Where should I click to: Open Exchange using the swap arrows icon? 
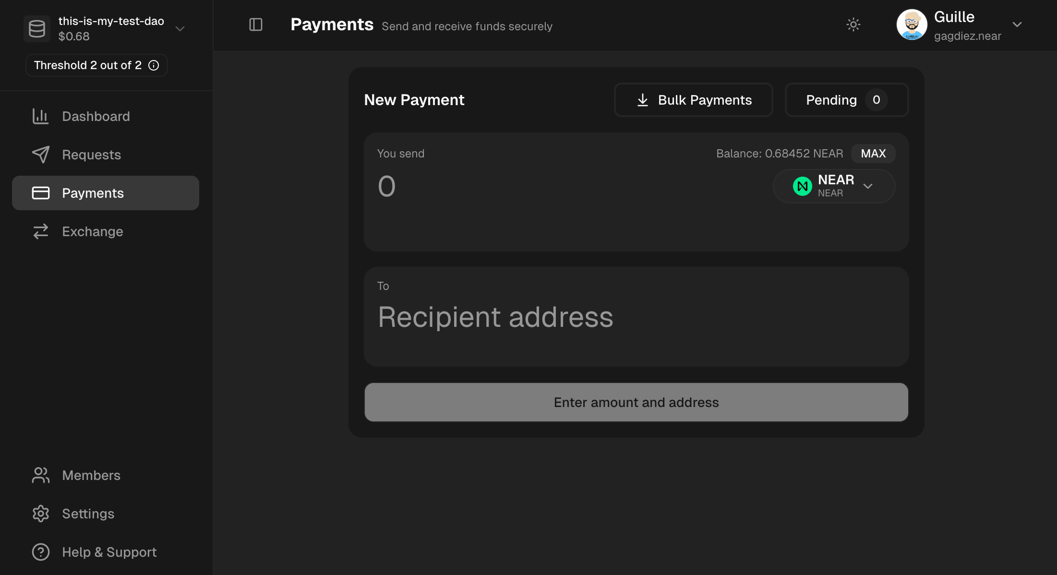point(41,231)
